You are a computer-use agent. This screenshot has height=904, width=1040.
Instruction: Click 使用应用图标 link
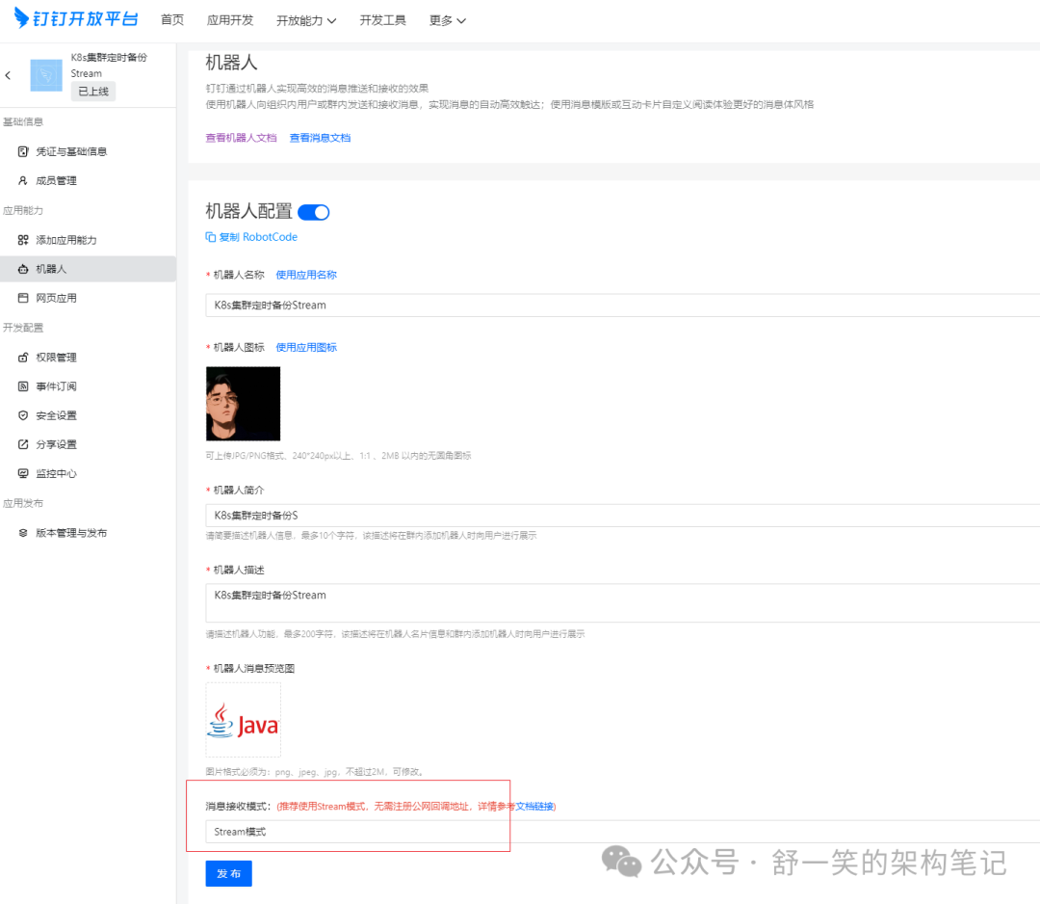pyautogui.click(x=306, y=347)
